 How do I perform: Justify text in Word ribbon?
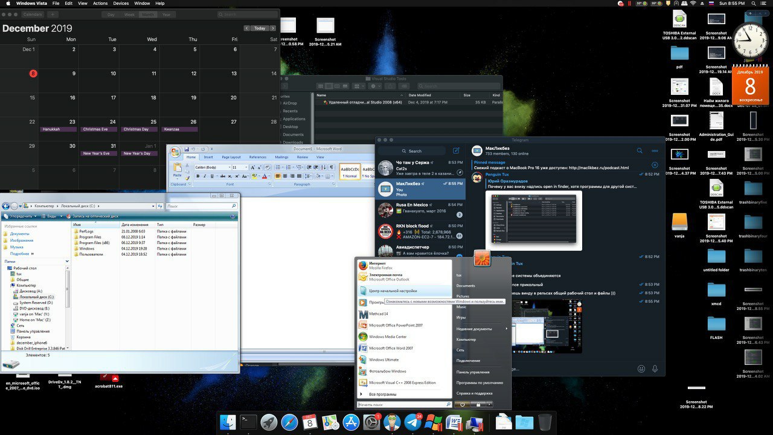[x=300, y=176]
